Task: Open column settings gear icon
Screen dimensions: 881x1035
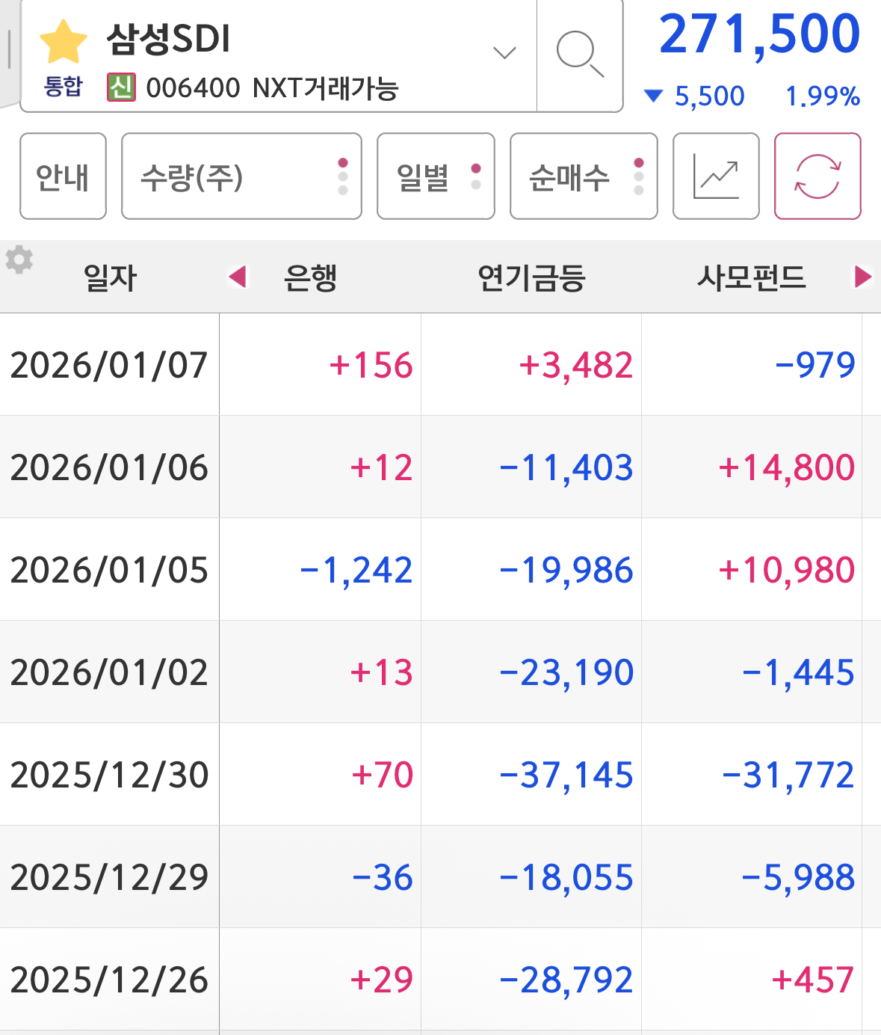Action: (x=19, y=259)
